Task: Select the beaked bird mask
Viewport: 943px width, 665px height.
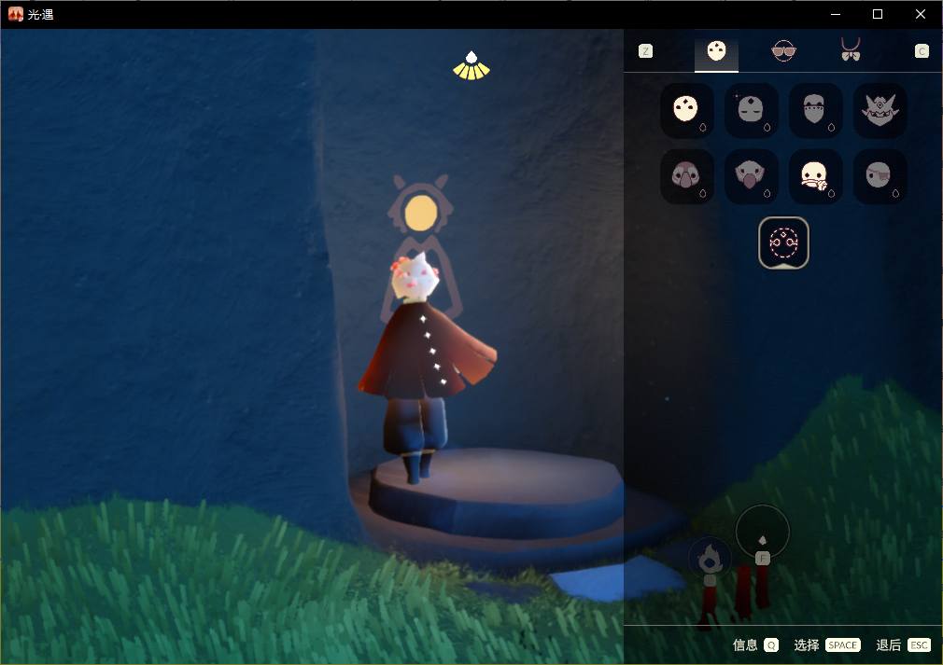Action: 752,176
